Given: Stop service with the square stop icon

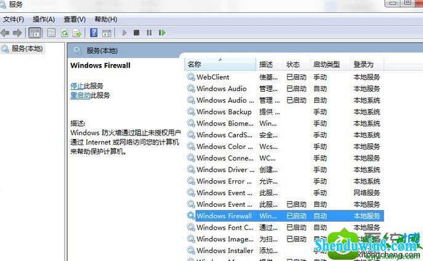Looking at the screenshot, I should pos(137,33).
